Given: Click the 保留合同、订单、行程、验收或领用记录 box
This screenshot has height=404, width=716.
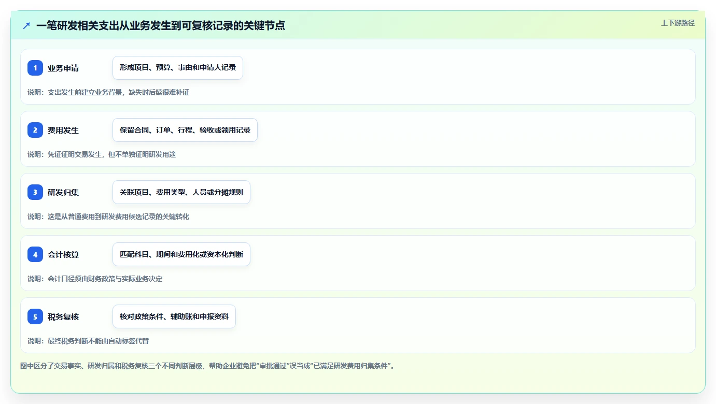Looking at the screenshot, I should coord(185,130).
